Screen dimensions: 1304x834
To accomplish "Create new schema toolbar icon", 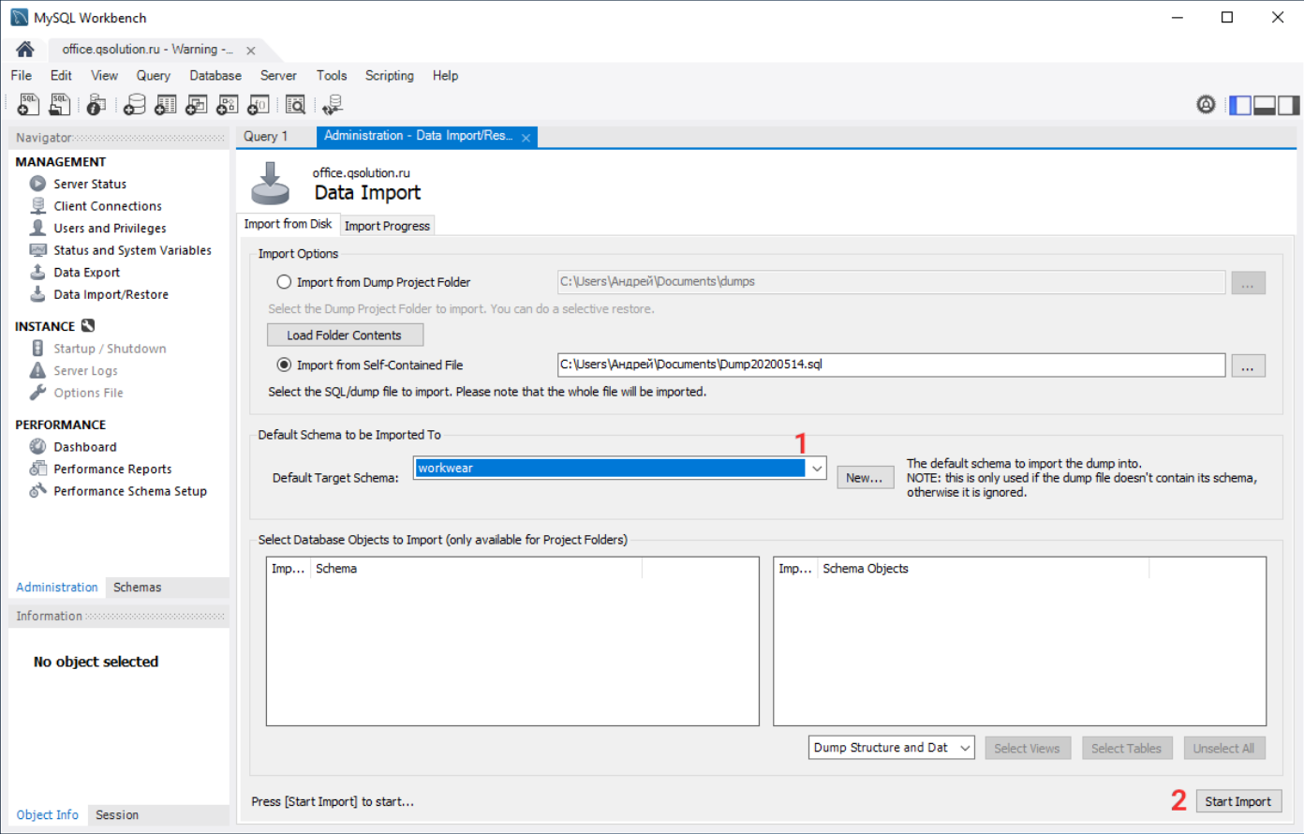I will (134, 105).
